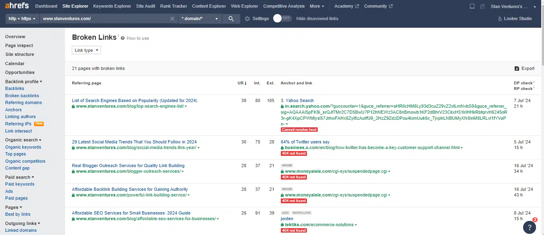Click the search magnifier button
The width and height of the screenshot is (544, 235).
[x=231, y=19]
